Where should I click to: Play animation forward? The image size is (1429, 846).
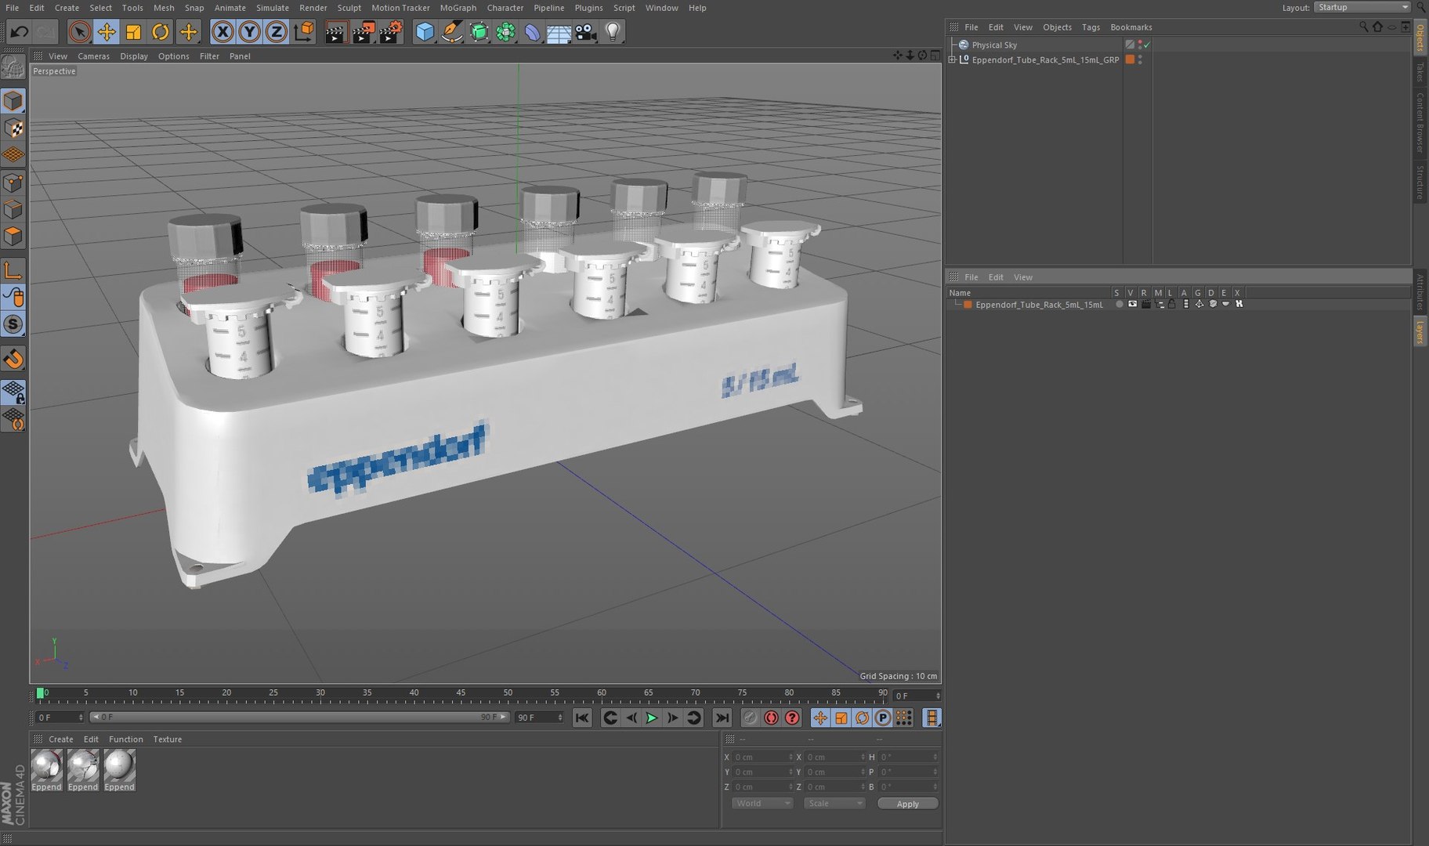(x=652, y=718)
